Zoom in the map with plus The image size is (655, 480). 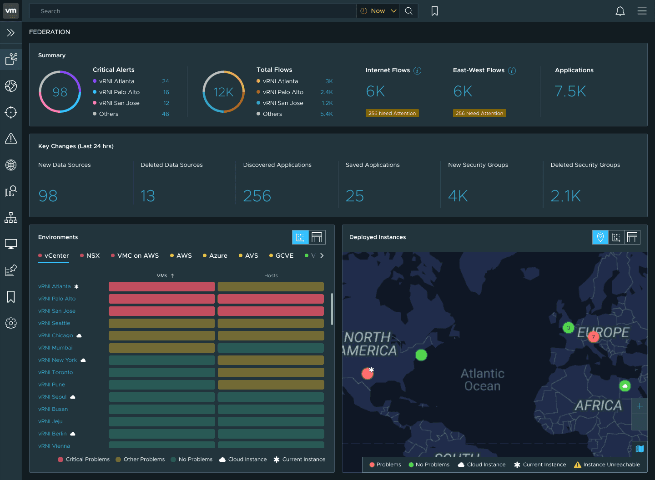640,406
